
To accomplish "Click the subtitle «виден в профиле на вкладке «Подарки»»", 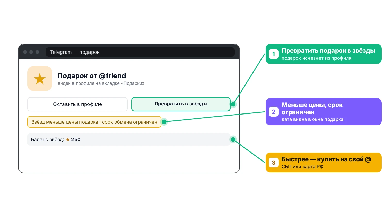I will pos(101,83).
